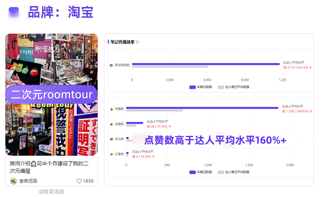Click the purple 二次元roomtour label
The width and height of the screenshot is (321, 197).
51,94
